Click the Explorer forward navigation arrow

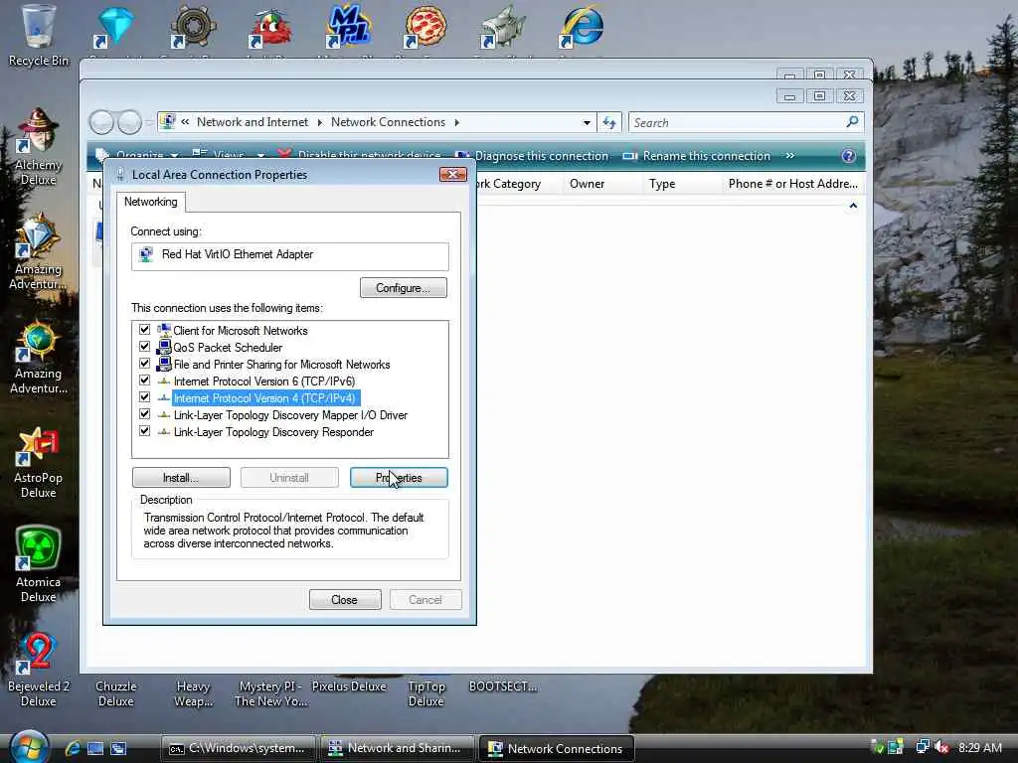[129, 122]
